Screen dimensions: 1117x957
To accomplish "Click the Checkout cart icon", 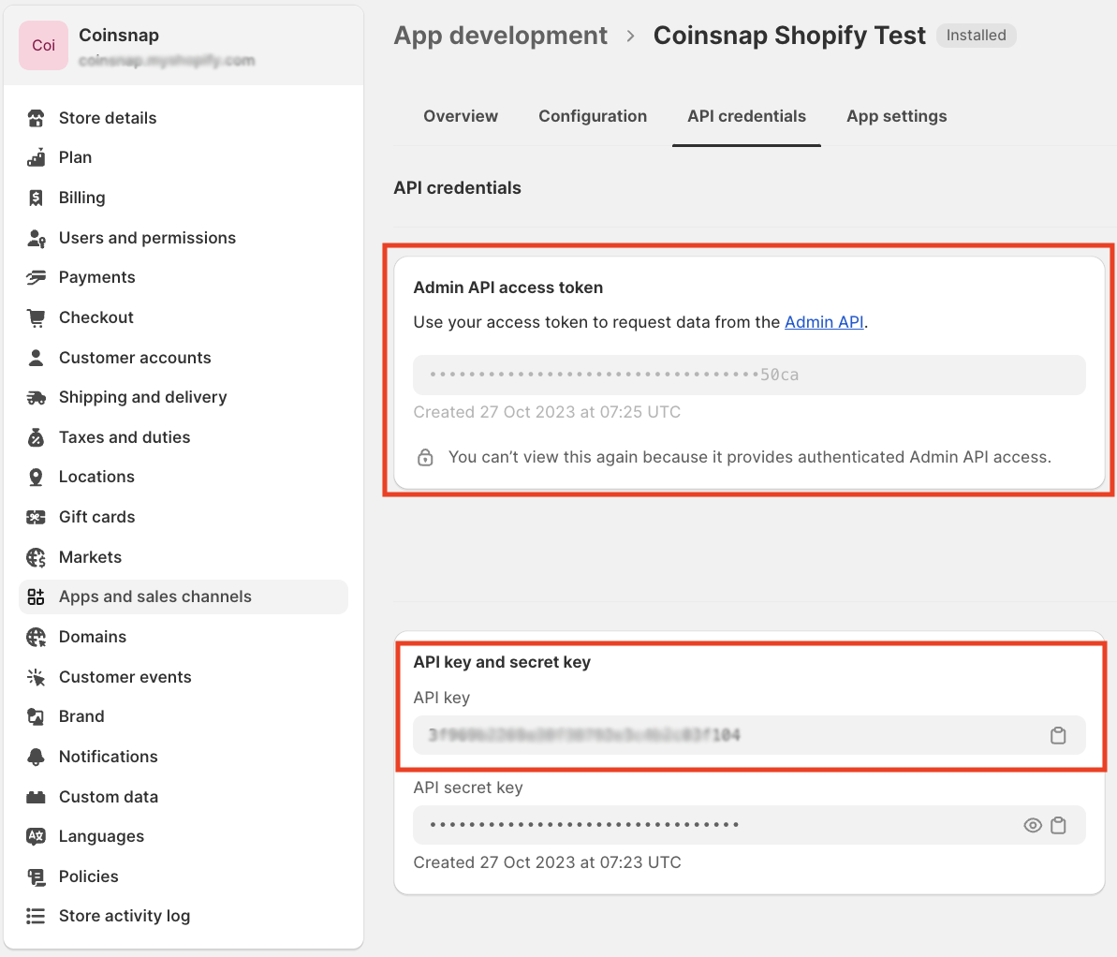I will click(x=36, y=317).
